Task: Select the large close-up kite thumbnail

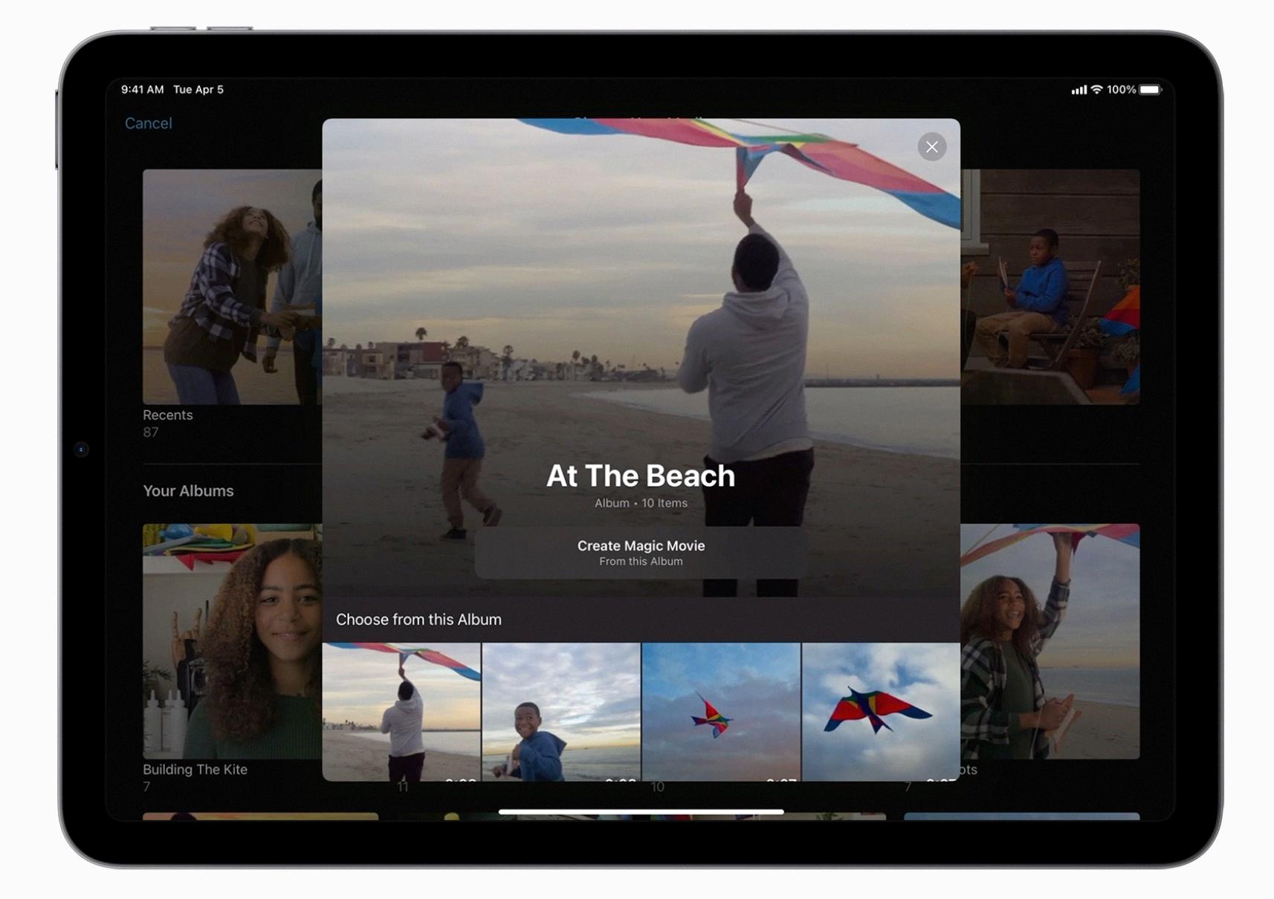Action: [881, 712]
